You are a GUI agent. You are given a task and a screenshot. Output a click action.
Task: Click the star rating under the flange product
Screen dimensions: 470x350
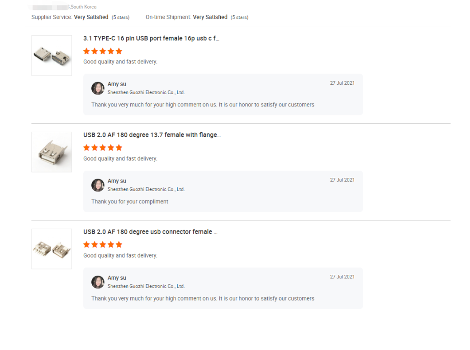click(x=103, y=148)
